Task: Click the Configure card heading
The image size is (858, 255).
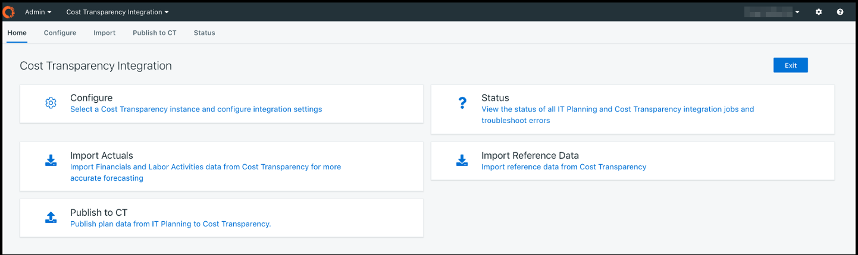Action: (x=91, y=98)
